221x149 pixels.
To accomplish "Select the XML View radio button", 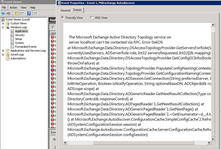I will 91,18.
